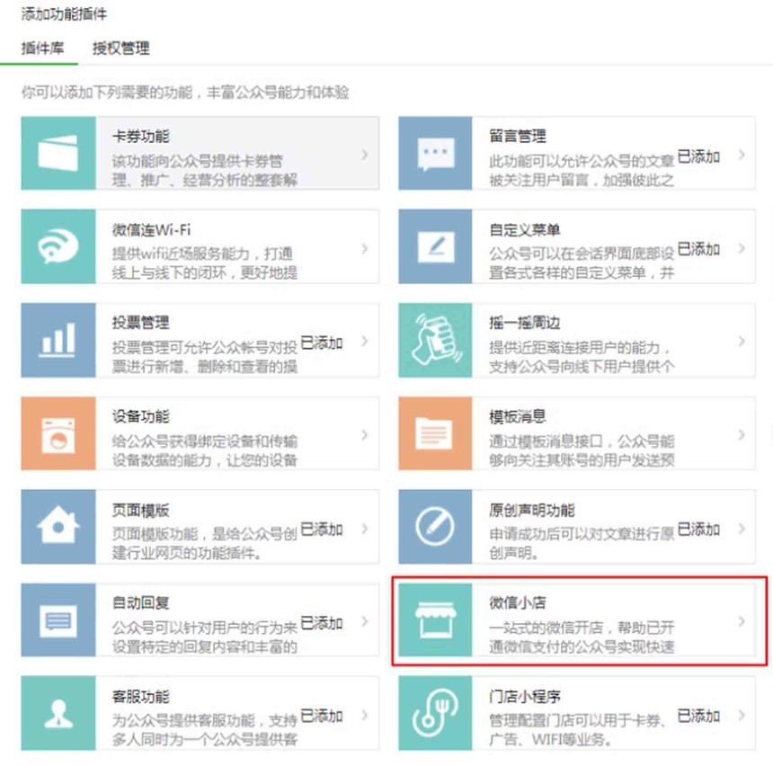This screenshot has width=773, height=766.
Task: Click the 设备功能 plugin title
Action: coord(141,416)
